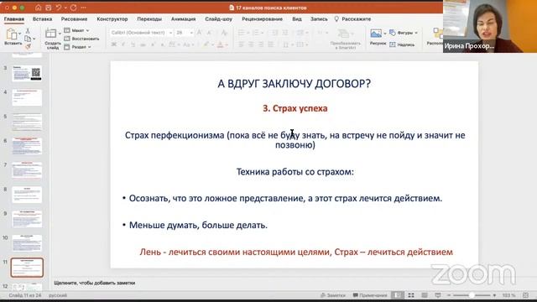Open the font size dropdown
537x302 pixels.
coord(191,33)
